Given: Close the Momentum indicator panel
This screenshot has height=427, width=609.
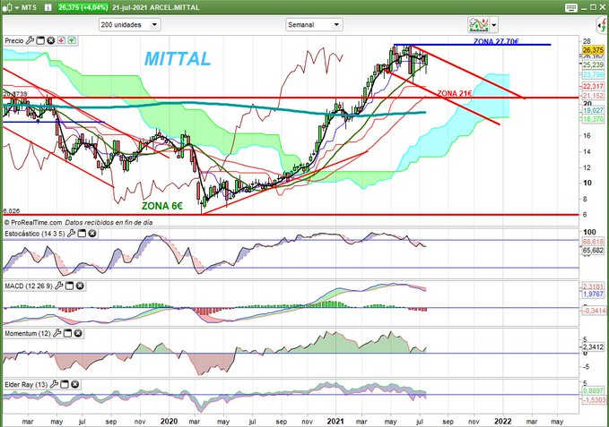Looking at the screenshot, I should (78, 333).
